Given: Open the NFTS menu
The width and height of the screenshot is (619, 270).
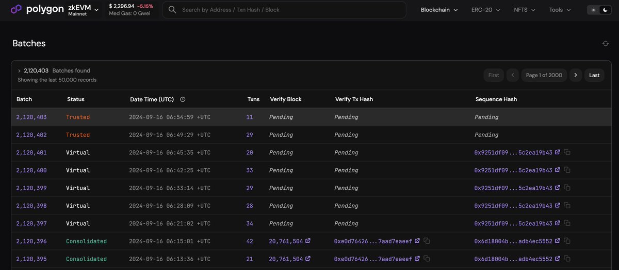Looking at the screenshot, I should 525,10.
